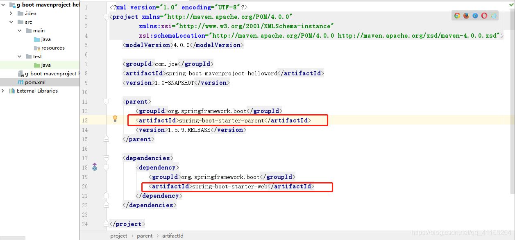Click 'spring-boot-starter-parent' text
The width and height of the screenshot is (515, 240).
pos(221,120)
